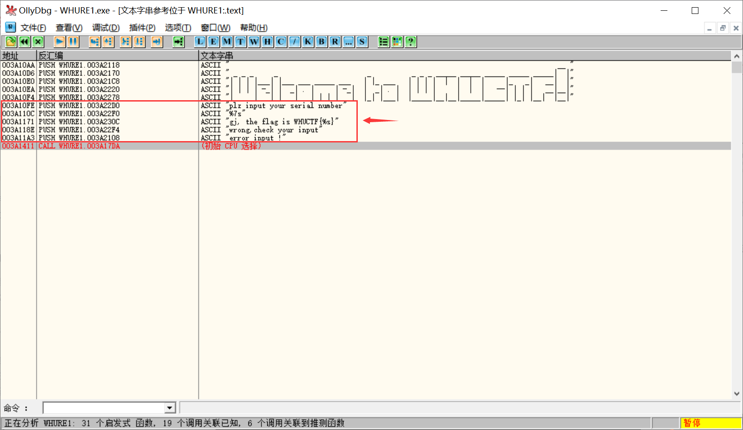Restore the inner references child window
The height and width of the screenshot is (430, 743).
[x=723, y=28]
